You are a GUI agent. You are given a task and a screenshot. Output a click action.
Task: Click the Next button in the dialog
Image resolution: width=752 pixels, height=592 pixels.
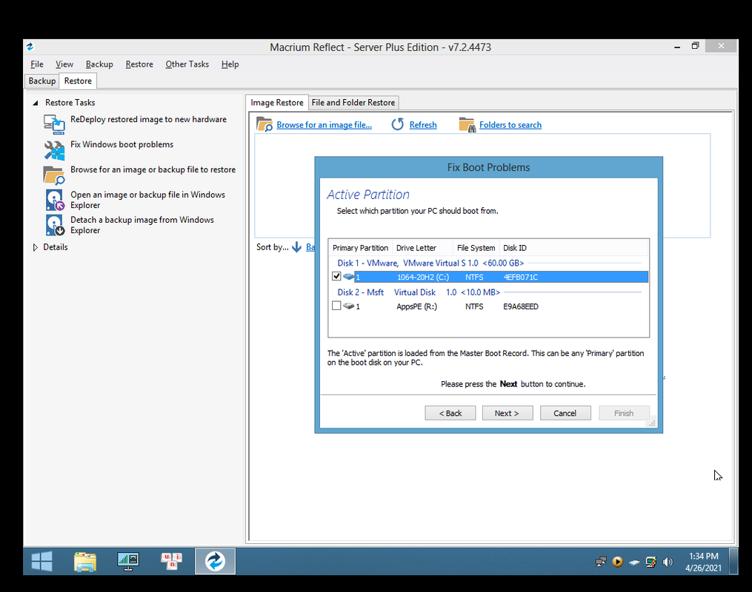click(507, 413)
